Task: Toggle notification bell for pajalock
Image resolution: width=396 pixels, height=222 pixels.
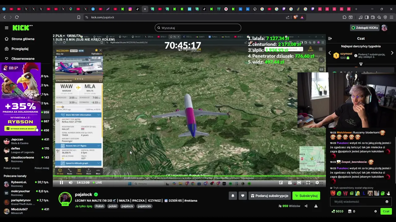Action: click(233, 196)
